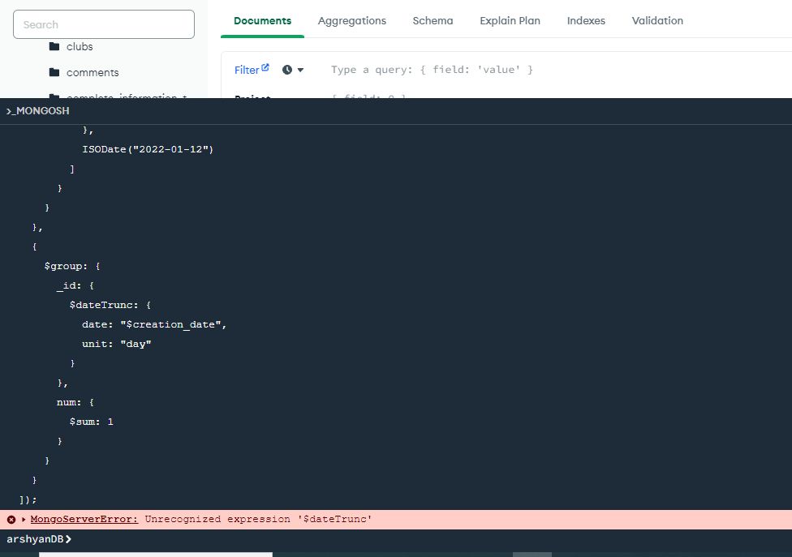Click the MongoServerError link text
This screenshot has height=557, width=792.
(84, 519)
